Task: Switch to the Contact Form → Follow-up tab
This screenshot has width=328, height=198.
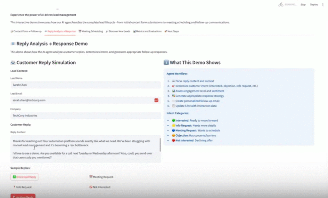Action: (x=26, y=31)
